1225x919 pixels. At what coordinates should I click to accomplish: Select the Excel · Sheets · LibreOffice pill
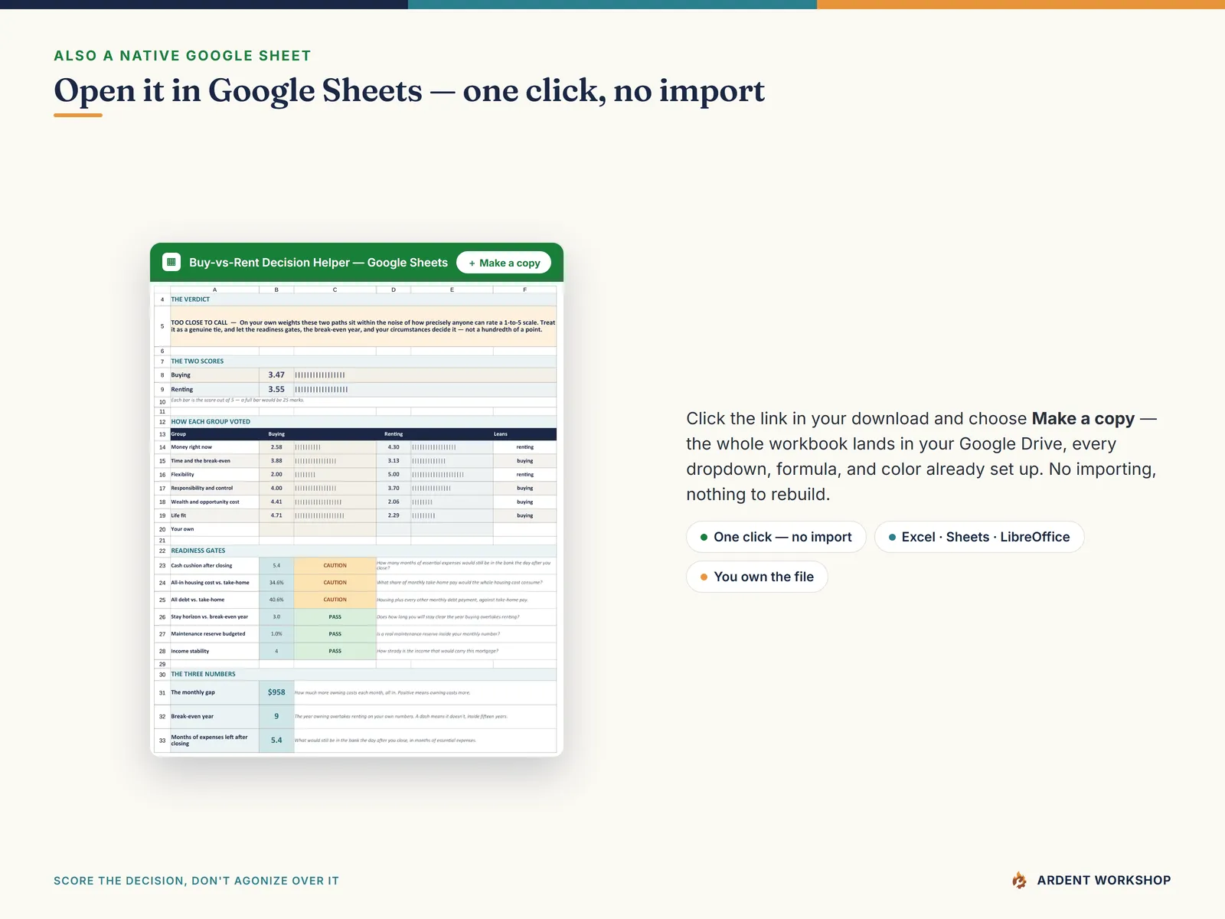pyautogui.click(x=979, y=537)
